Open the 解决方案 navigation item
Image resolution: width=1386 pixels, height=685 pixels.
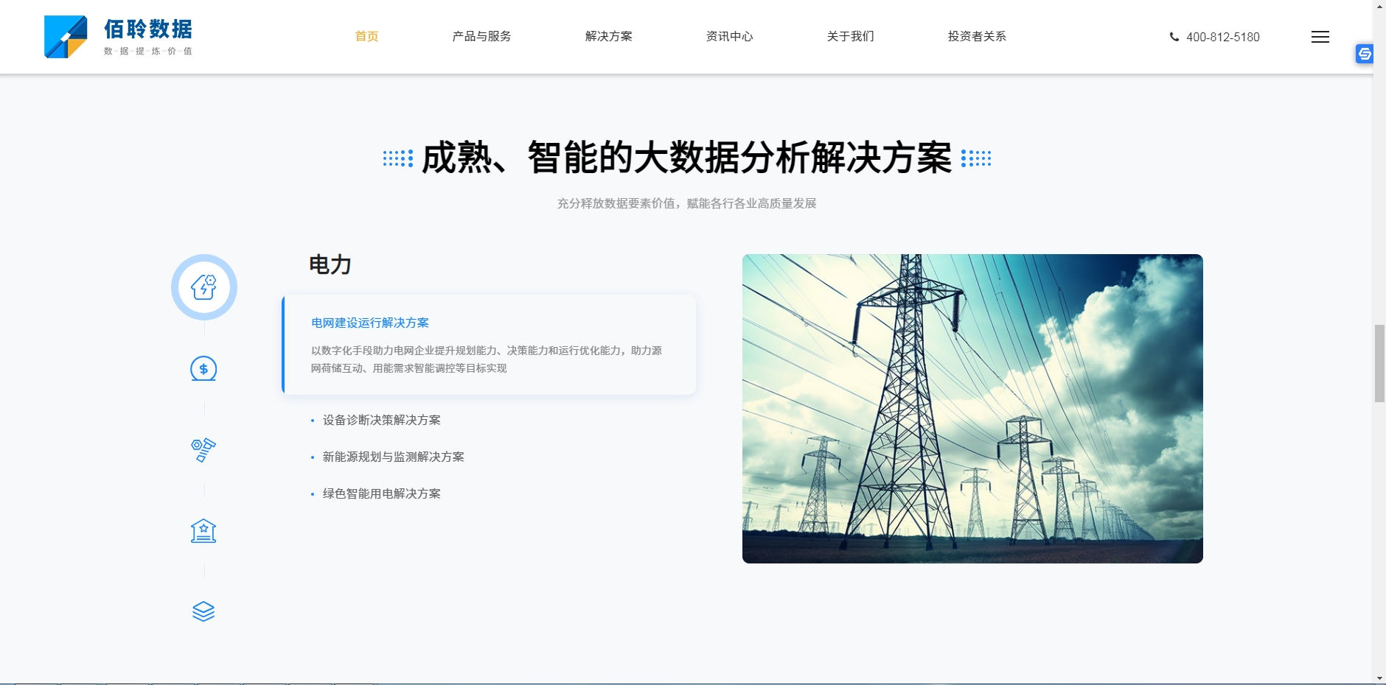(x=608, y=37)
